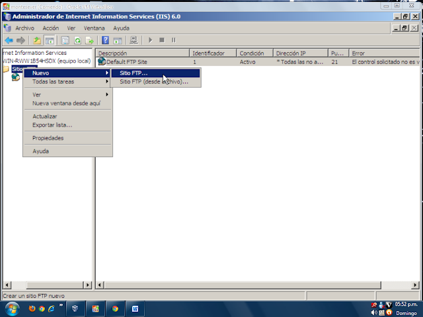Screen dimensions: 423x317
Task: Open the Ver menu in menu bar
Action: pyautogui.click(x=71, y=28)
